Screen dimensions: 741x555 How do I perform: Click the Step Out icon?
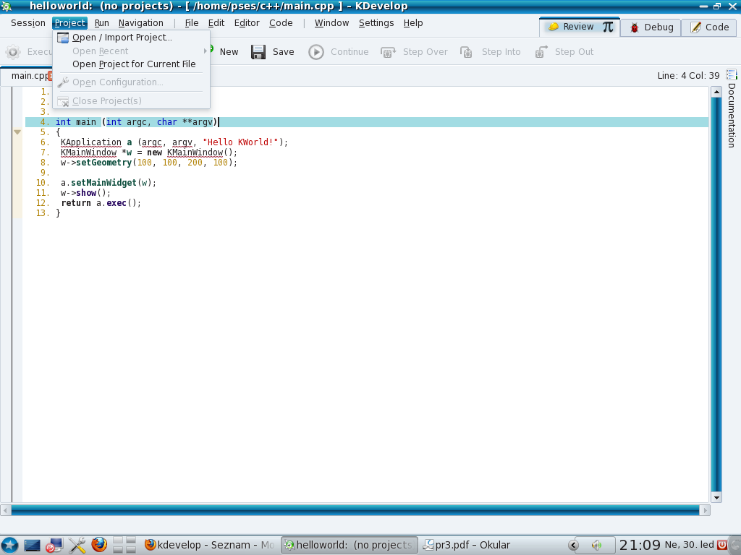[x=541, y=52]
